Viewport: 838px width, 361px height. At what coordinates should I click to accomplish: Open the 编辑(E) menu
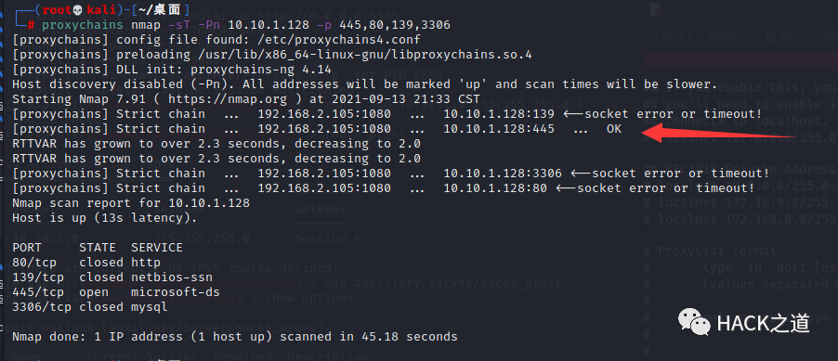[727, 36]
